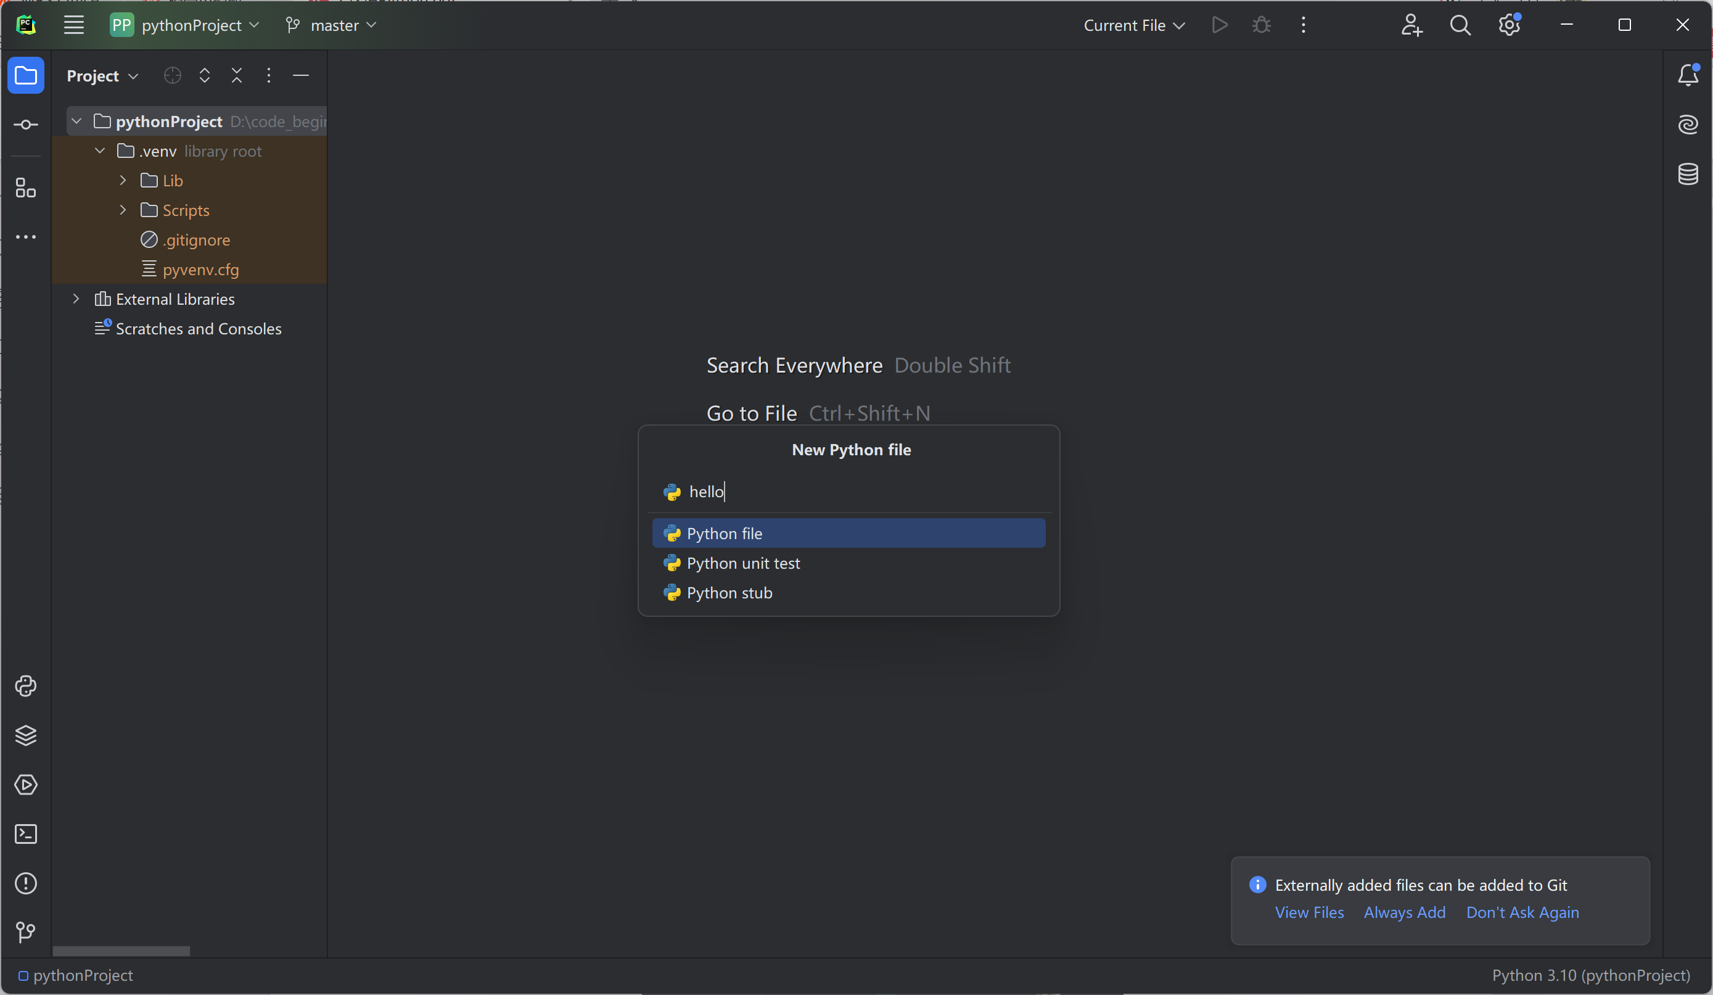The height and width of the screenshot is (995, 1713).
Task: Open the Terminal tool window
Action: tap(26, 834)
